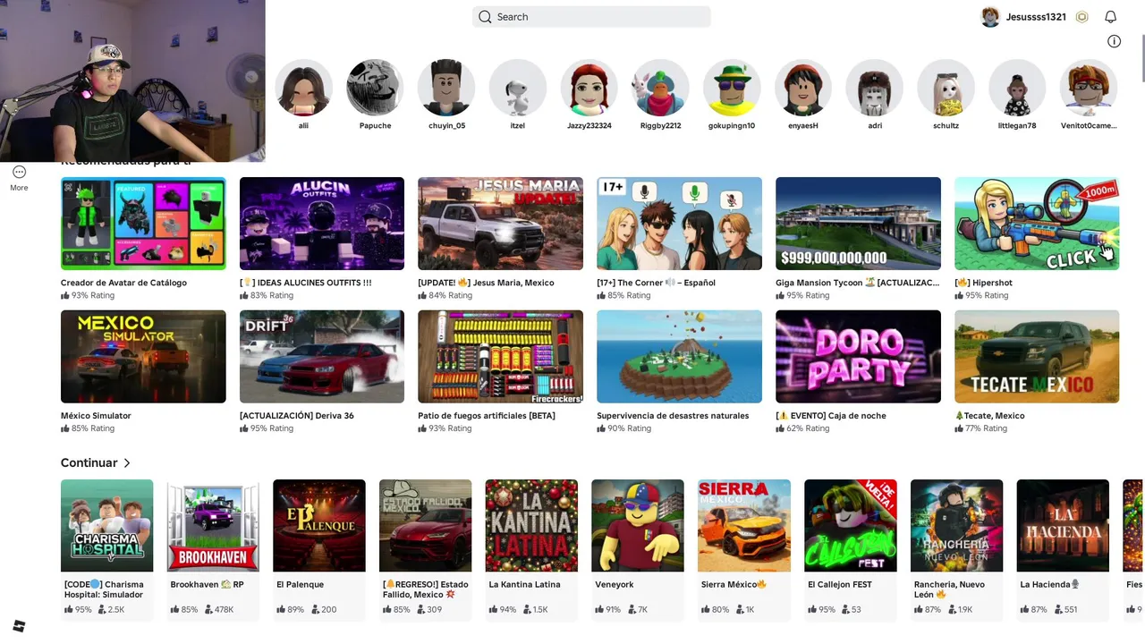Viewport: 1145px width, 644px height.
Task: Open Riggby2212 friend avatar
Action: [661, 89]
